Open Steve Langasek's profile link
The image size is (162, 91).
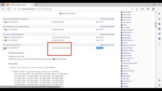128,58
